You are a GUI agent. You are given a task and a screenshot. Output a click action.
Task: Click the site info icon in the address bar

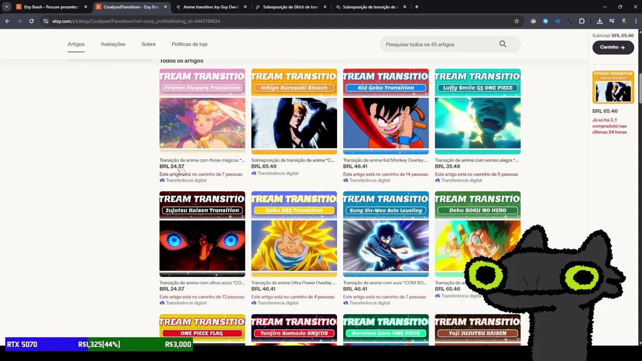[46, 21]
